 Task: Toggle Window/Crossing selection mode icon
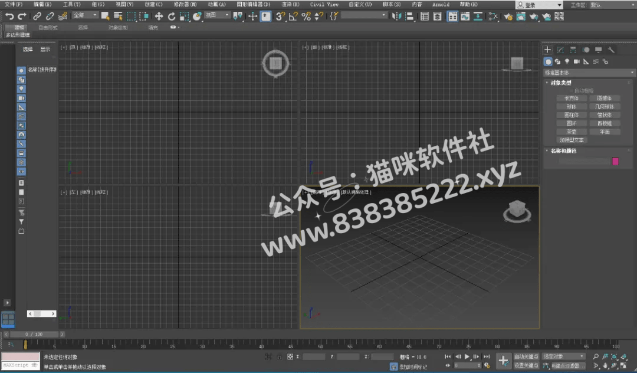pos(144,17)
